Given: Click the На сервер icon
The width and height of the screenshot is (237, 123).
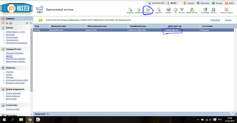Looking at the screenshot, I should 205,11.
